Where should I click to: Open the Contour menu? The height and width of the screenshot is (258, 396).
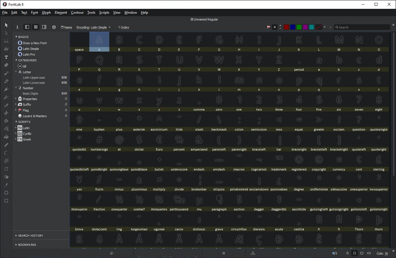[x=77, y=12]
